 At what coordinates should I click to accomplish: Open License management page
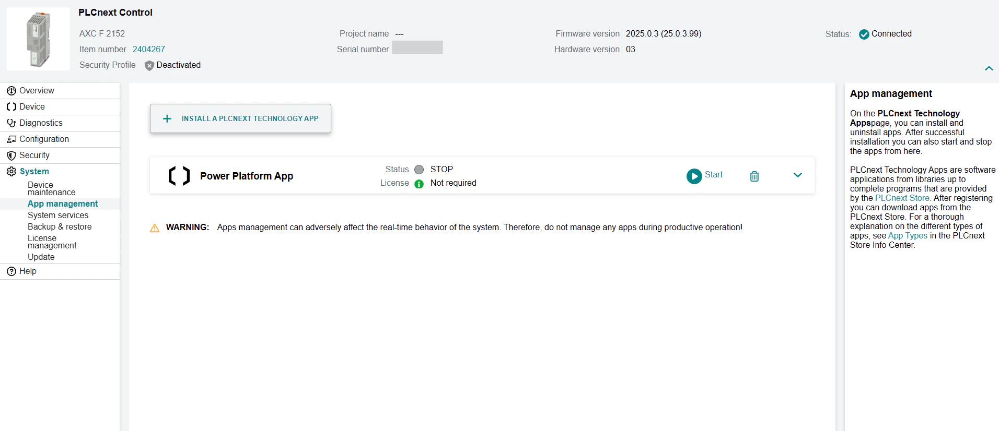coord(52,242)
